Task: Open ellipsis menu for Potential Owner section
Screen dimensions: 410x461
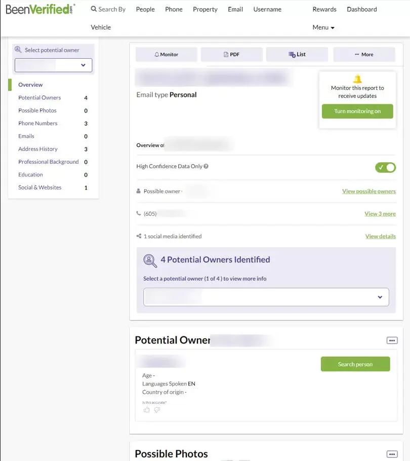Action: click(x=392, y=340)
